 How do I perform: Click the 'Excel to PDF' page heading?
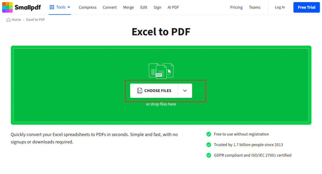pos(161,32)
